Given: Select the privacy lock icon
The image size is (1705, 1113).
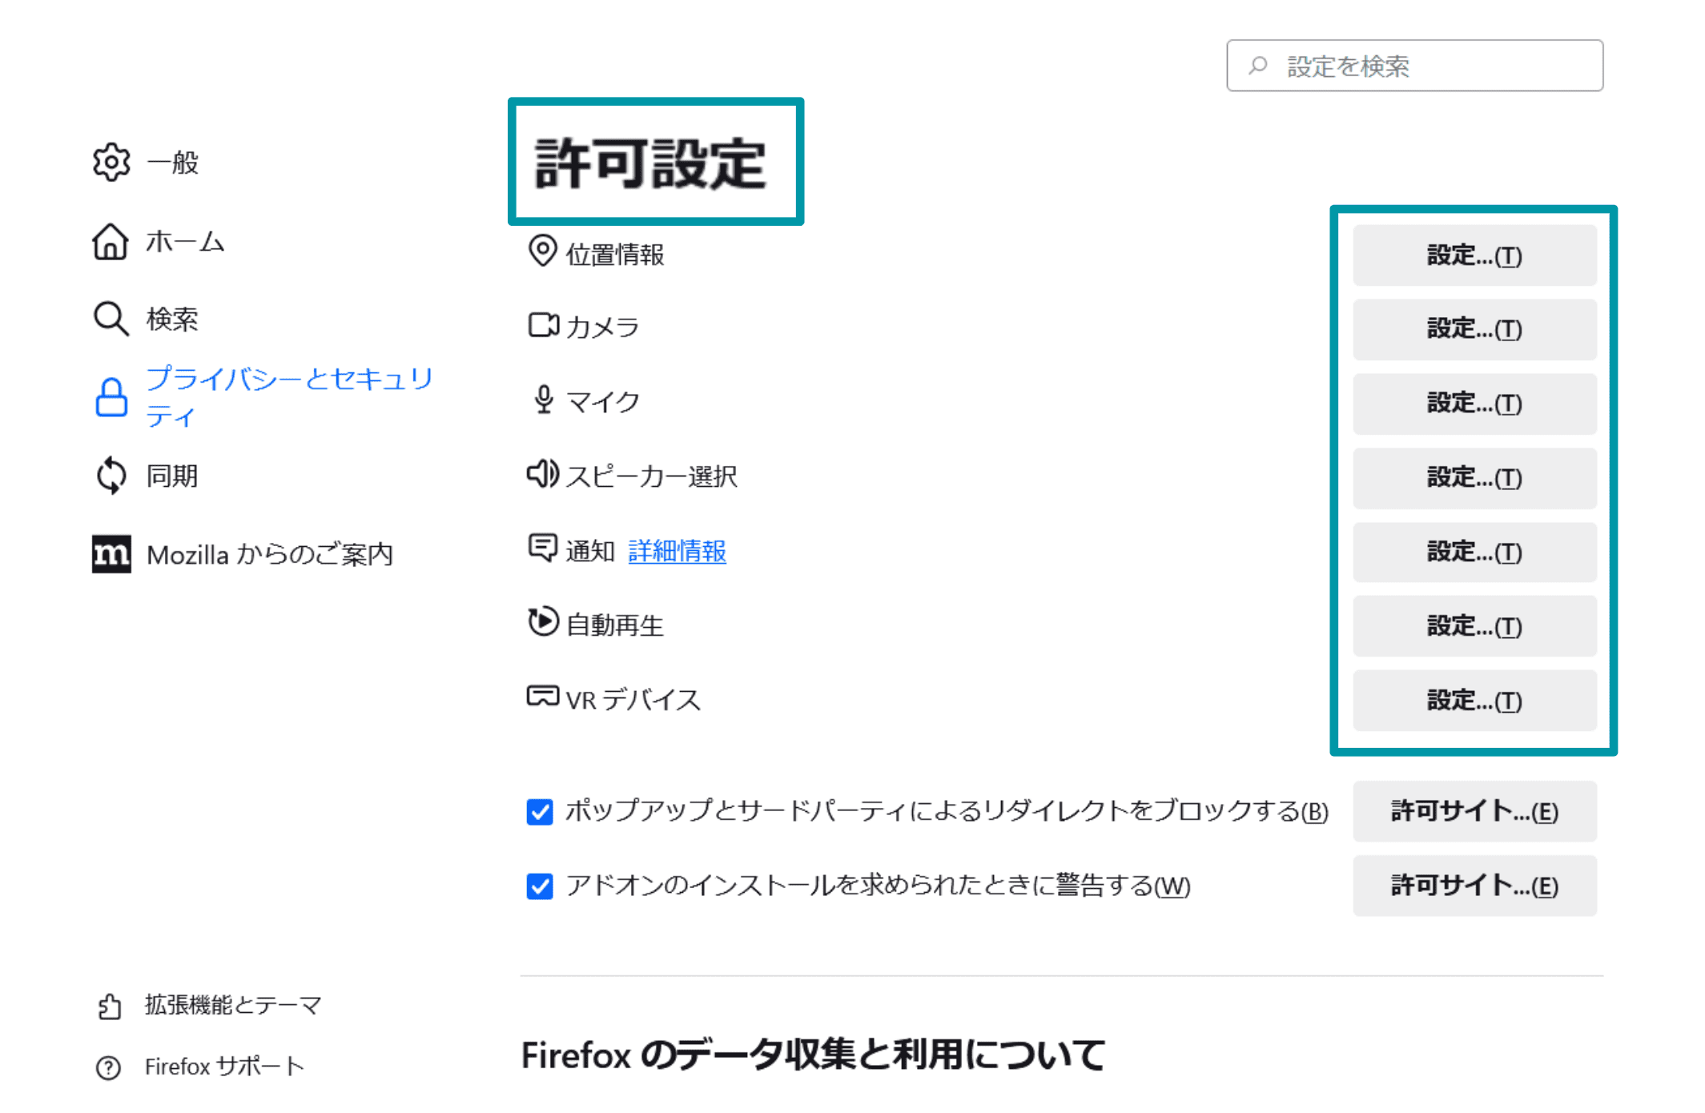Looking at the screenshot, I should (x=111, y=396).
